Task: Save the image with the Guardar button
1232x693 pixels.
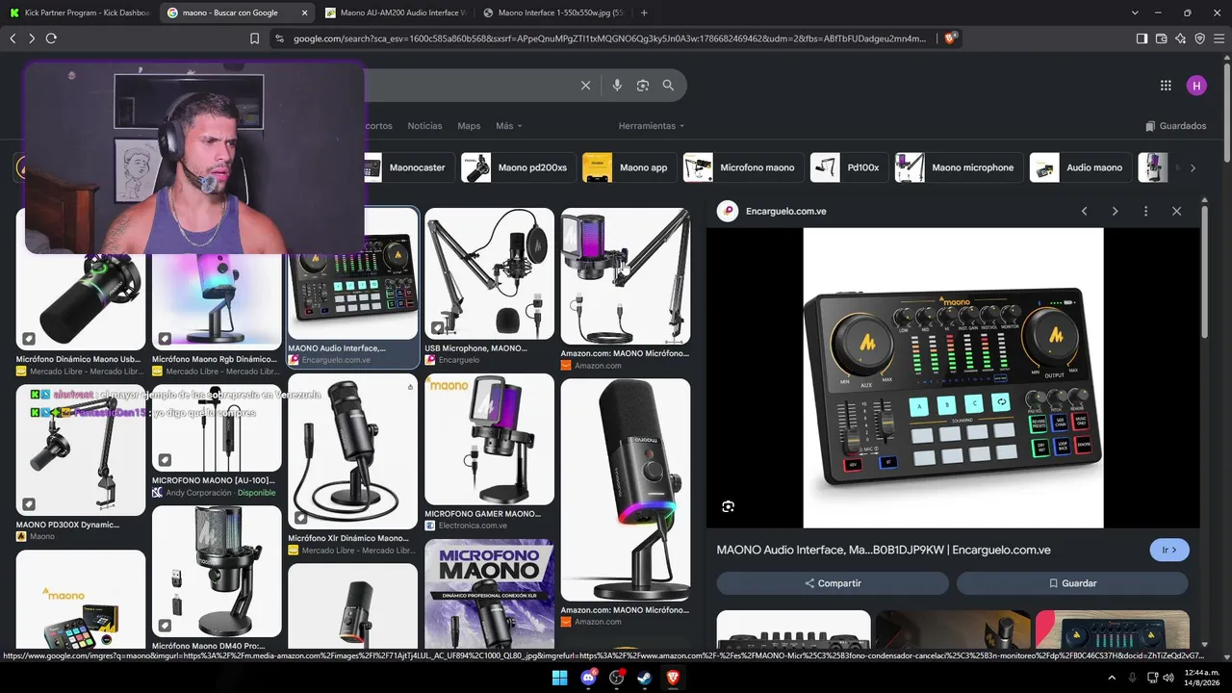Action: coord(1072,583)
